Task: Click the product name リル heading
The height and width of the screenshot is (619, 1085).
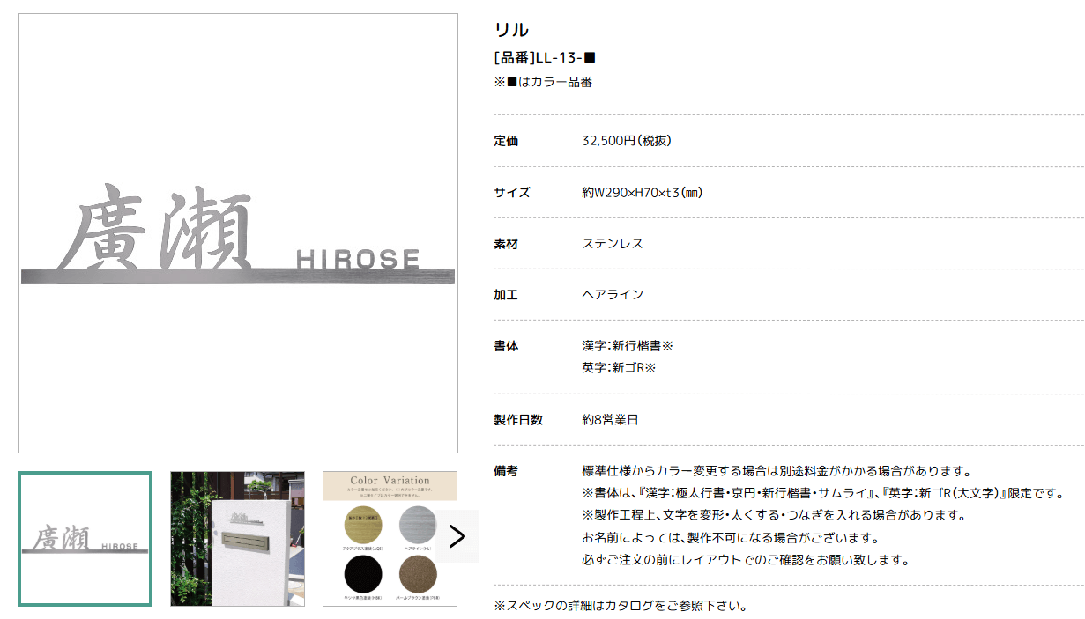Action: 511,30
